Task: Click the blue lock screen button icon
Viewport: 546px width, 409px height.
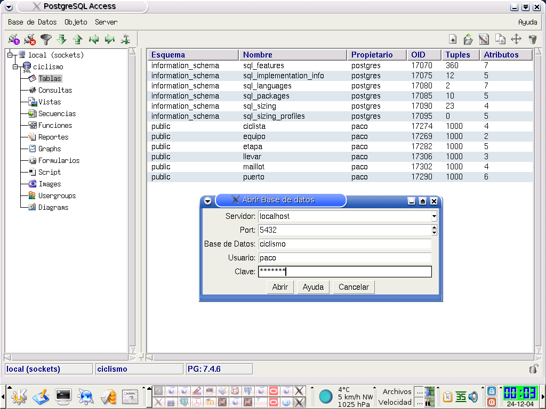Action: pyautogui.click(x=491, y=391)
